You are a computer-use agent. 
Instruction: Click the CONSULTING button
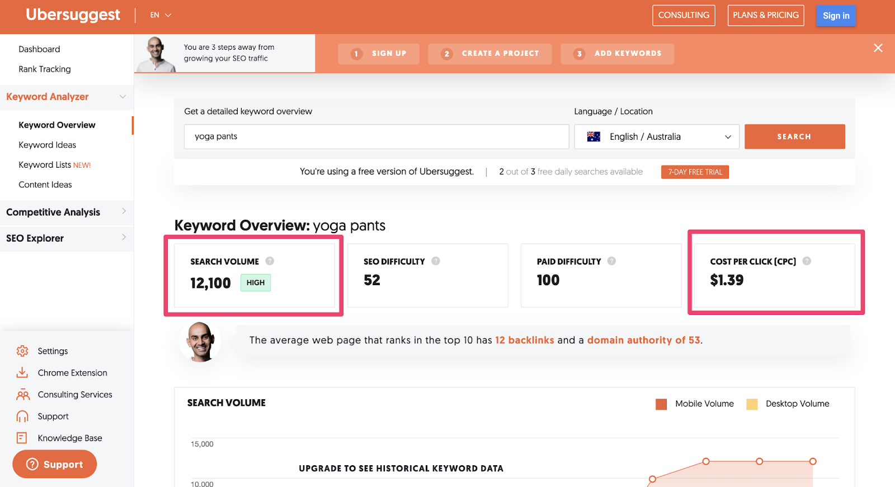[x=684, y=15]
